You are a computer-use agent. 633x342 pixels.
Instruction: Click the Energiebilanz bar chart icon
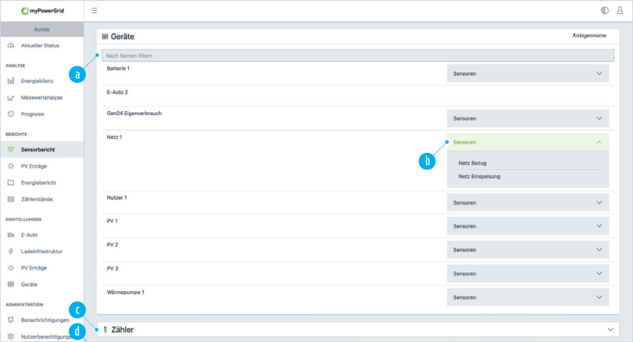tap(11, 81)
